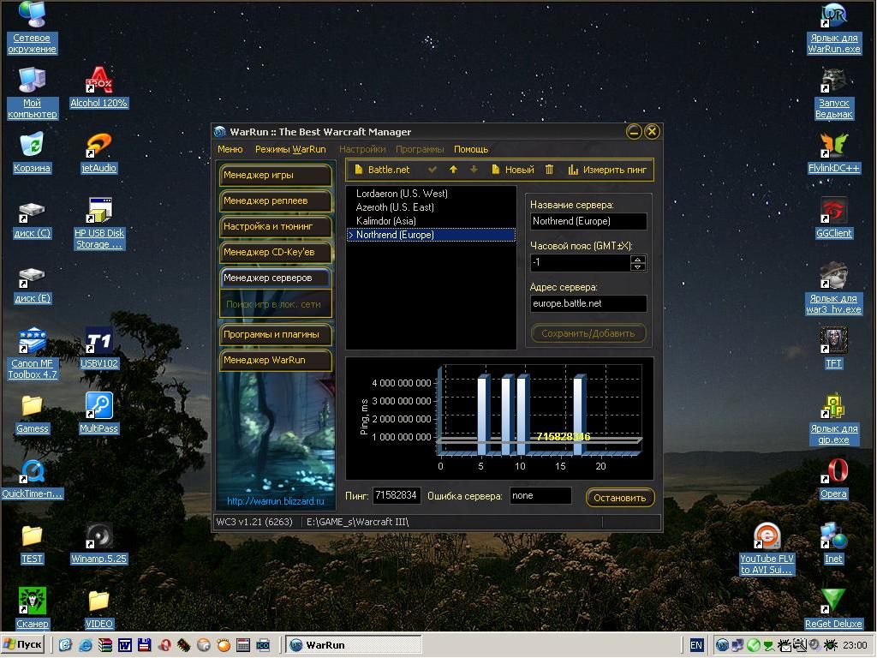Open Менеджер CD-Key'ев section
The height and width of the screenshot is (658, 877).
pyautogui.click(x=276, y=253)
